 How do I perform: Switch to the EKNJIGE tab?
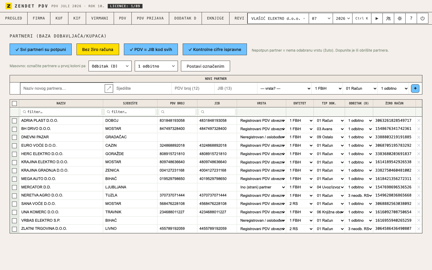coord(215,18)
